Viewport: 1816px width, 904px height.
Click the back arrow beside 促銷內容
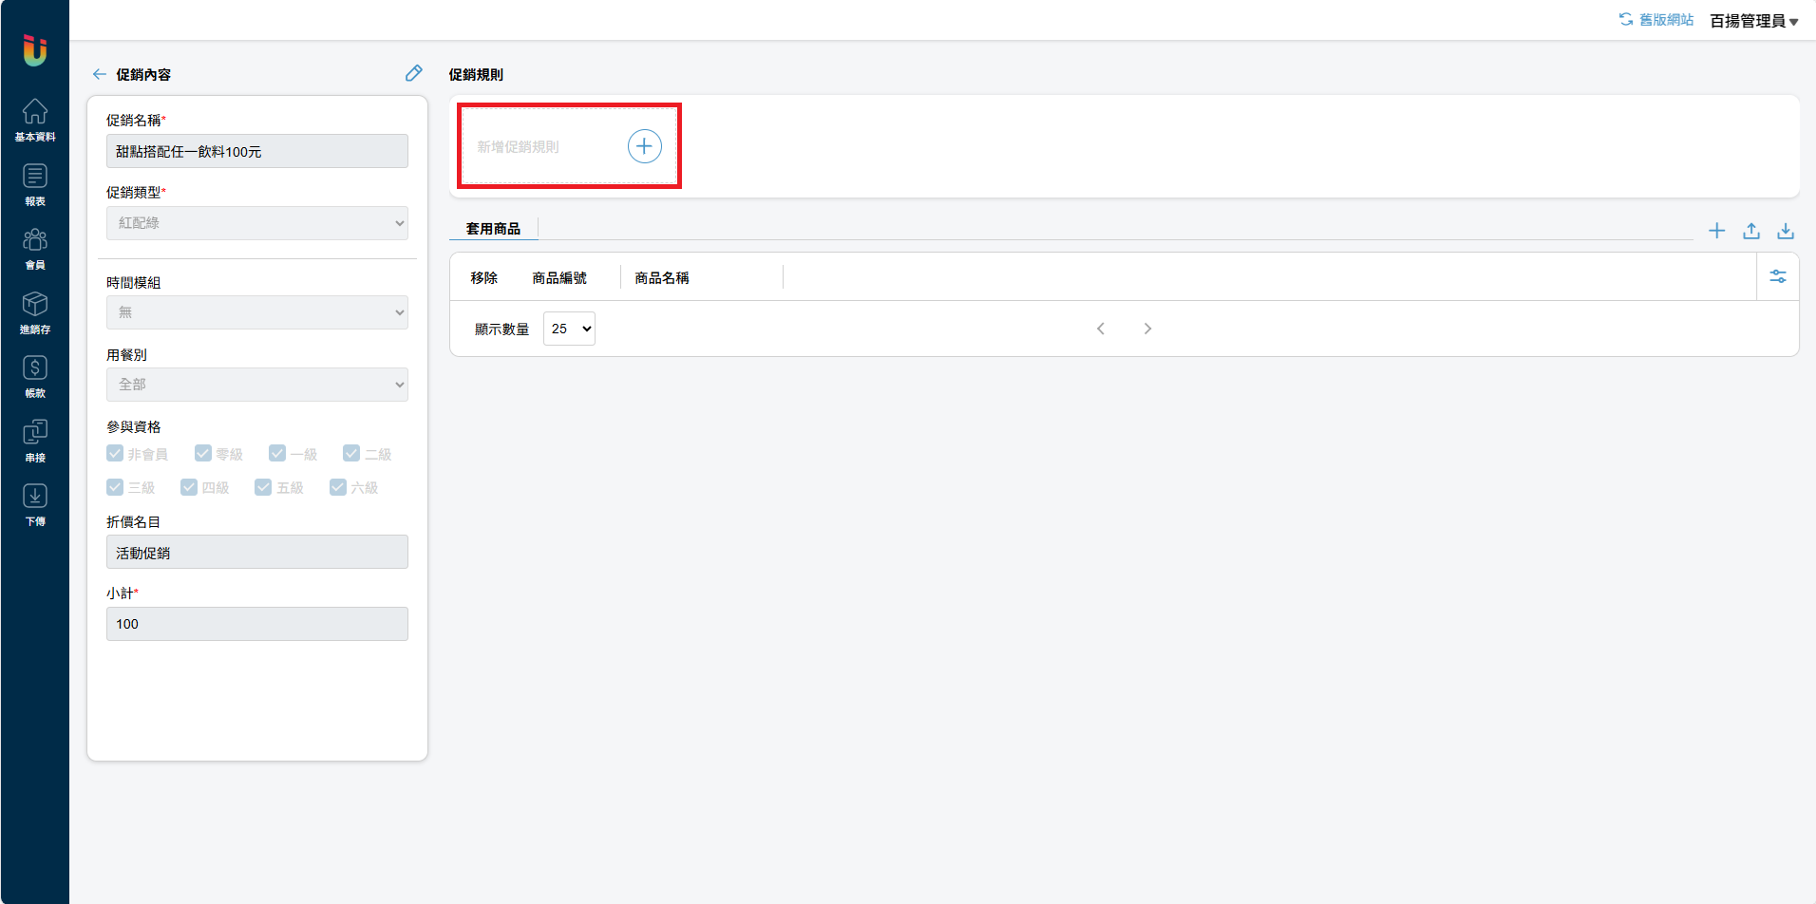[x=100, y=74]
